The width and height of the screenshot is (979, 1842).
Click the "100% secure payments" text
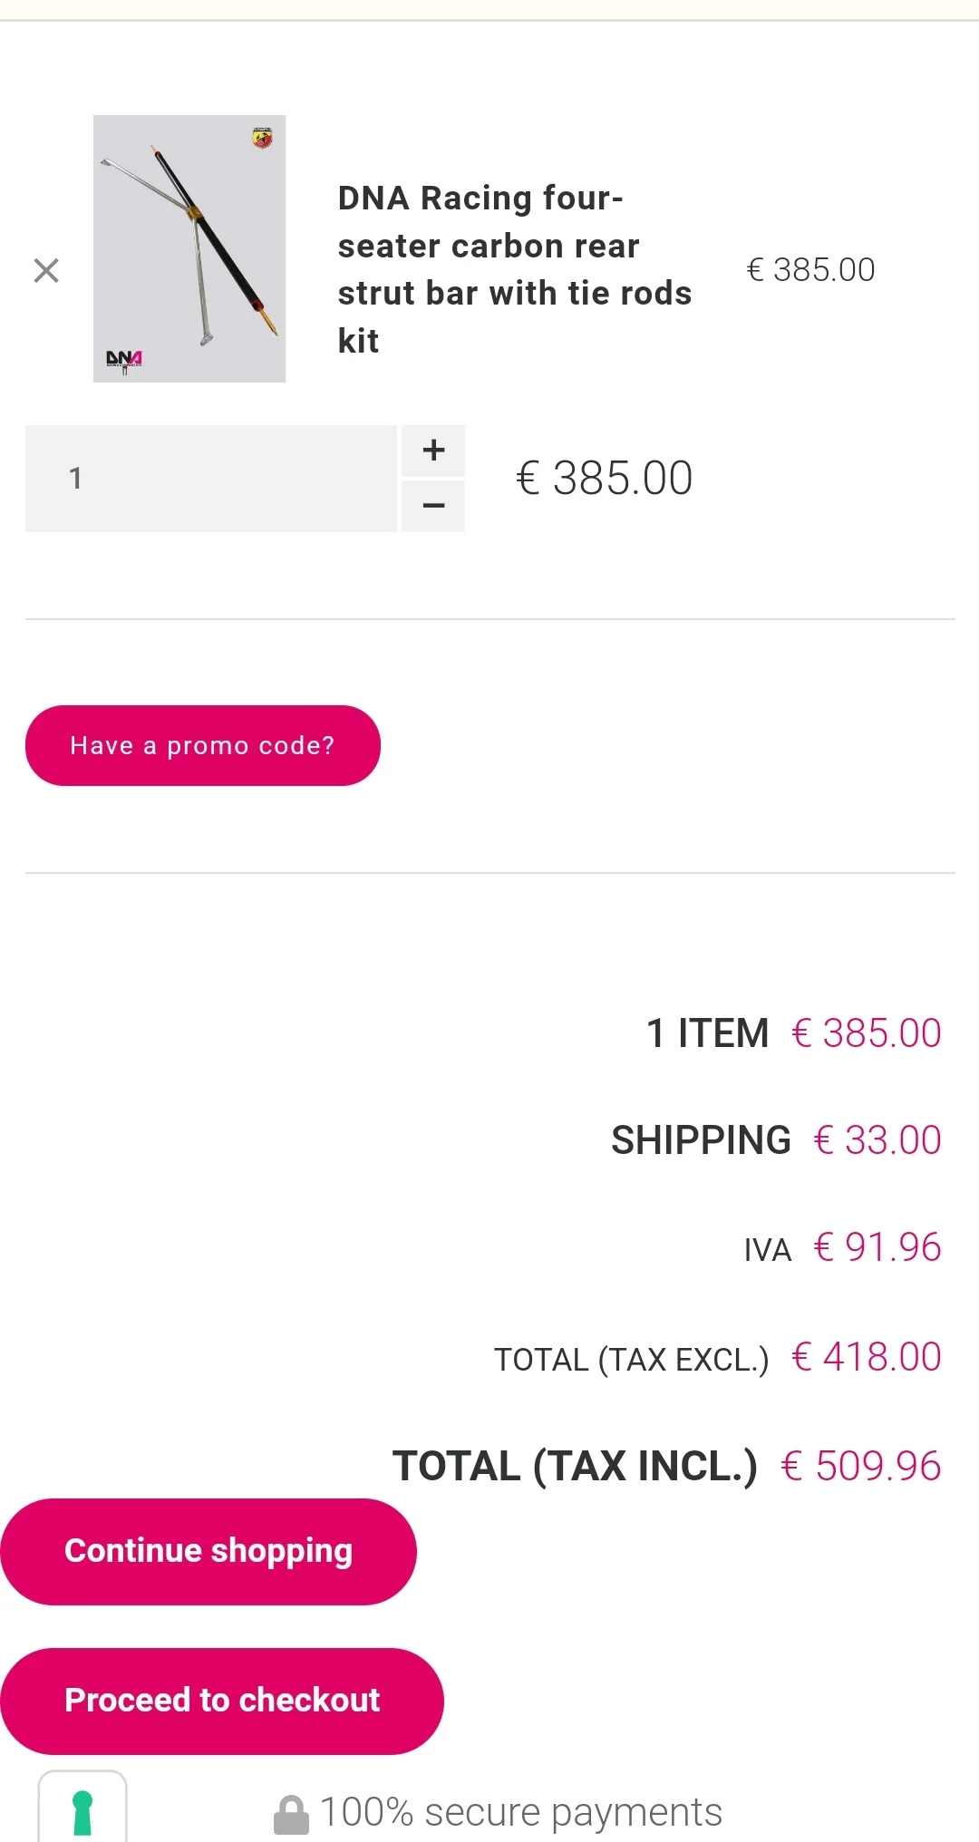[x=521, y=1813]
